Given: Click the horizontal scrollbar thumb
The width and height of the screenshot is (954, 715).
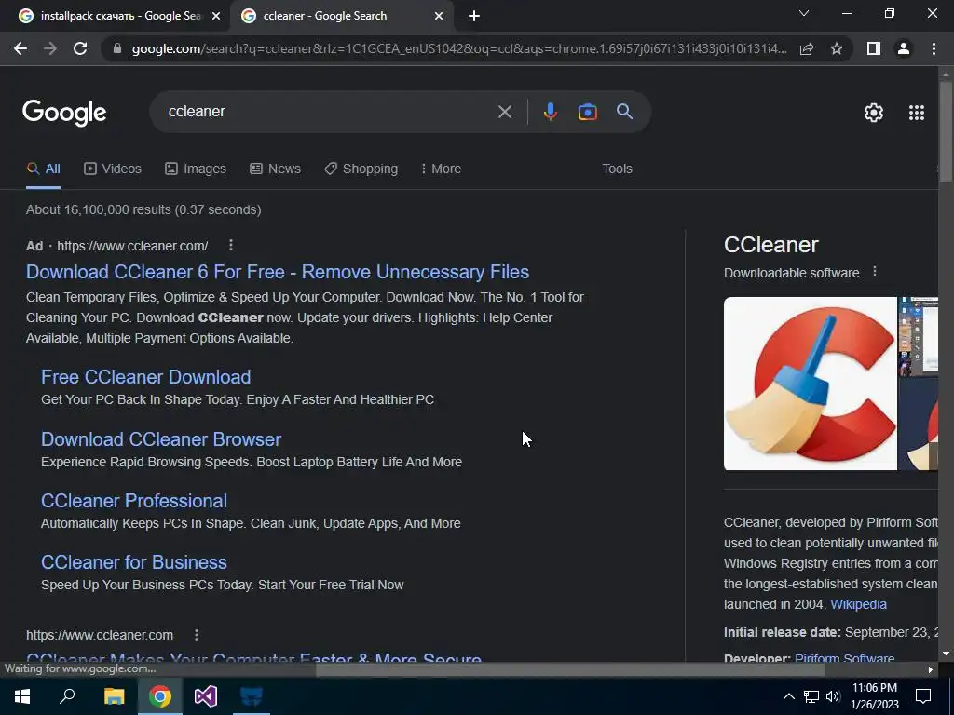Looking at the screenshot, I should click(x=570, y=670).
